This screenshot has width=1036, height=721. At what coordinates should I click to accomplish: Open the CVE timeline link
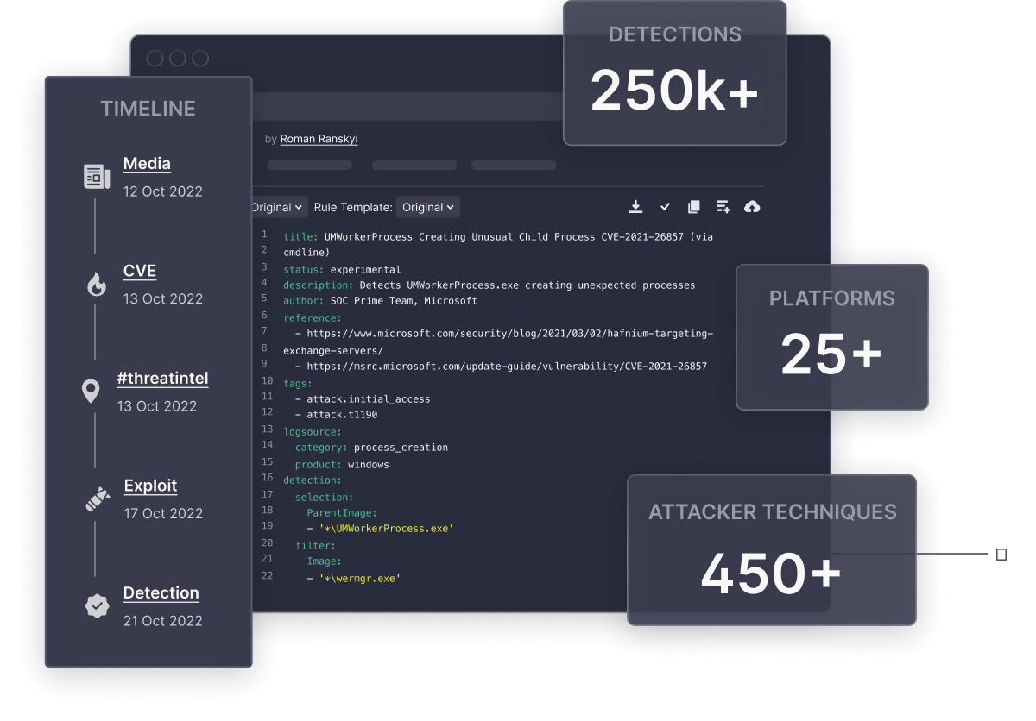coord(139,271)
